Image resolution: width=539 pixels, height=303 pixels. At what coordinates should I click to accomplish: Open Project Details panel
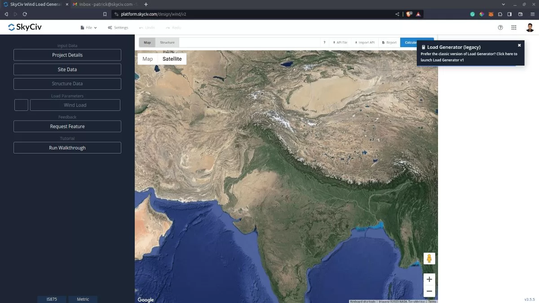(x=67, y=55)
